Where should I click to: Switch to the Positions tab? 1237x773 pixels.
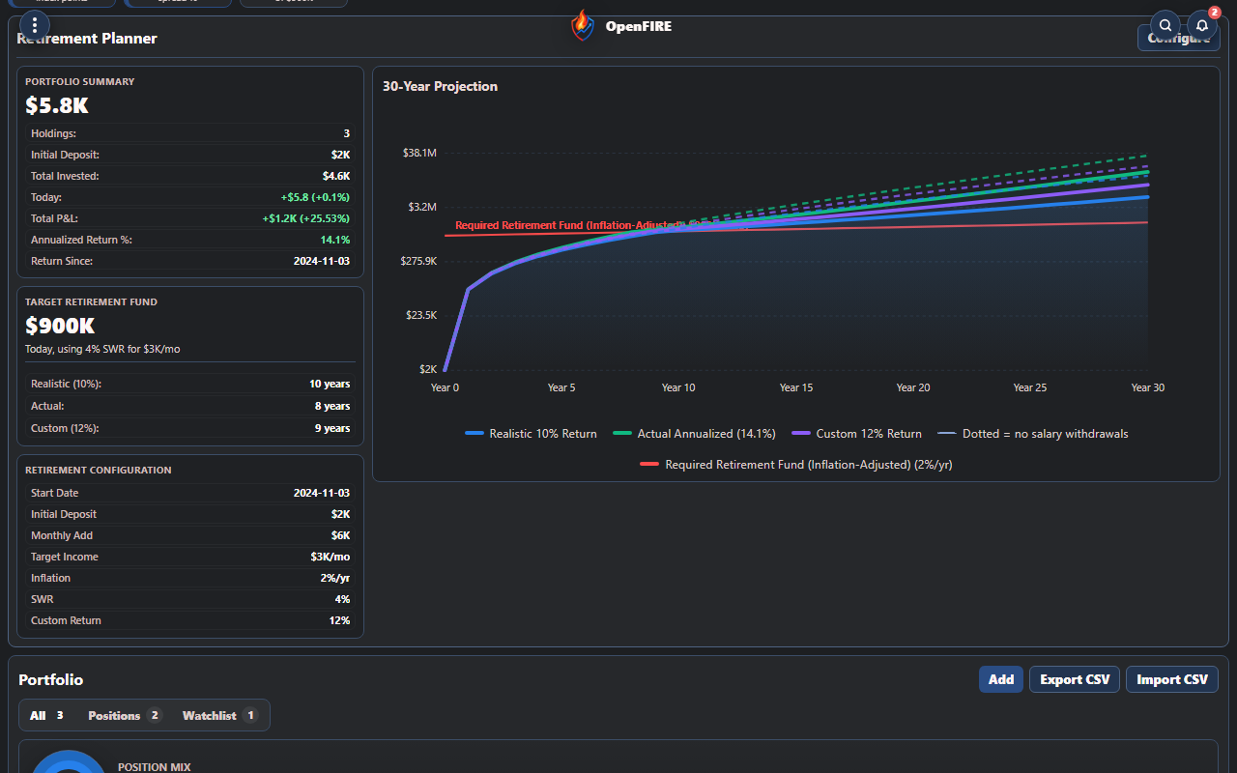(125, 715)
